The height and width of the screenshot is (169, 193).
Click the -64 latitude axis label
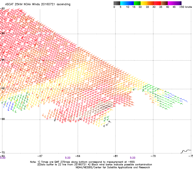(x=2, y=60)
